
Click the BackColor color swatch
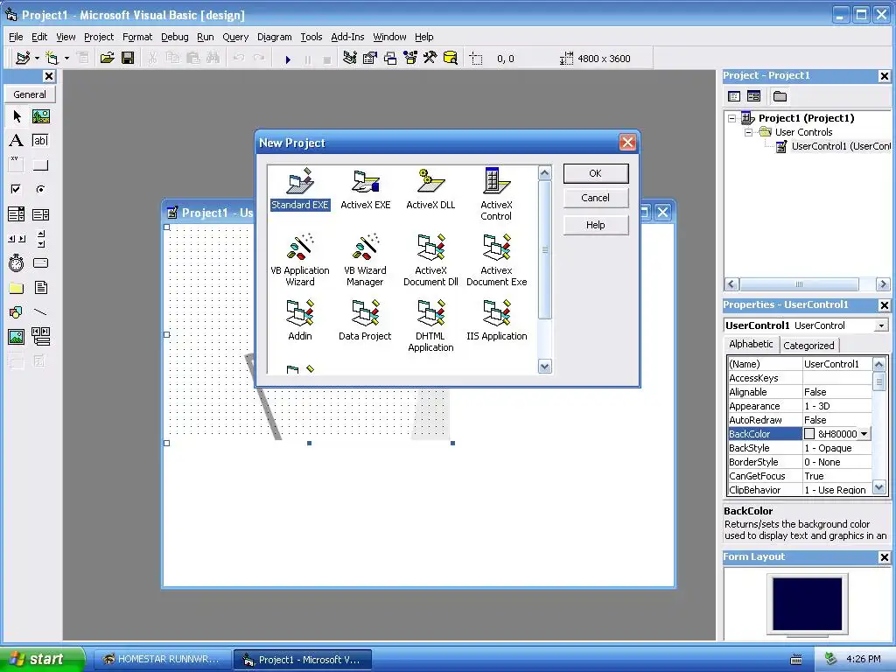(x=809, y=434)
